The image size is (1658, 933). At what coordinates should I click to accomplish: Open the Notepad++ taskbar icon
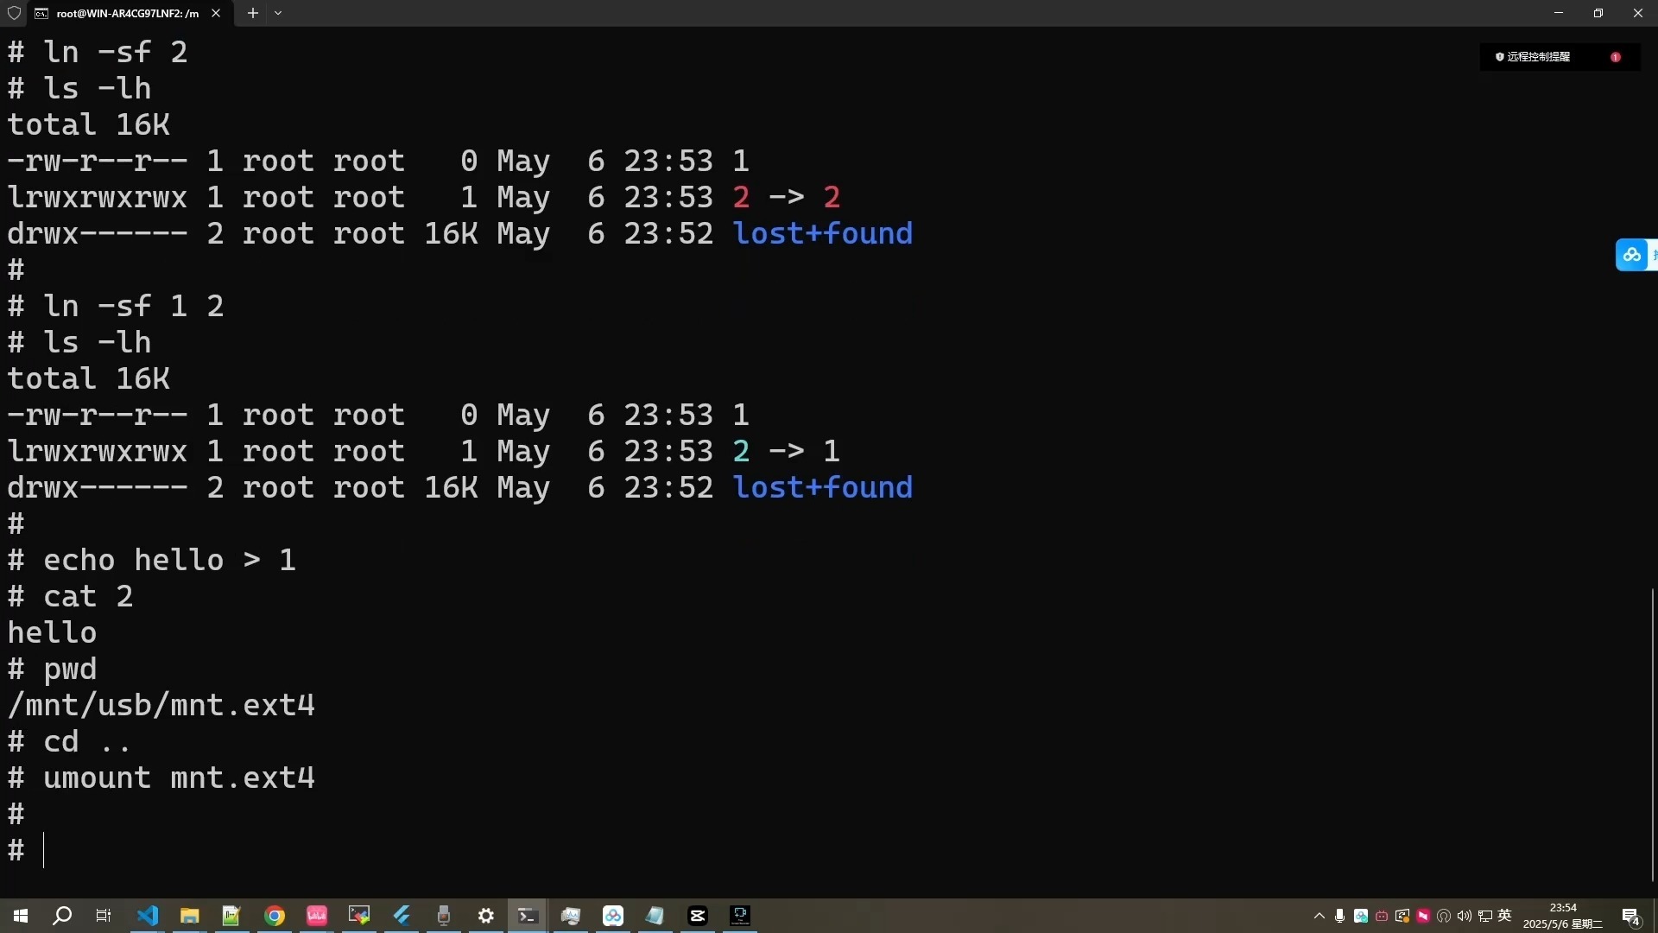(x=231, y=916)
